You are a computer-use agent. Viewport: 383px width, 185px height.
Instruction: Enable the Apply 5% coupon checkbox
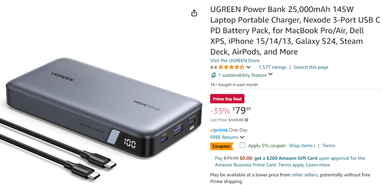[242, 145]
